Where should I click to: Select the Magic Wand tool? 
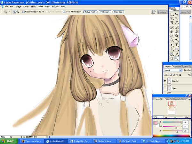pos(177,19)
